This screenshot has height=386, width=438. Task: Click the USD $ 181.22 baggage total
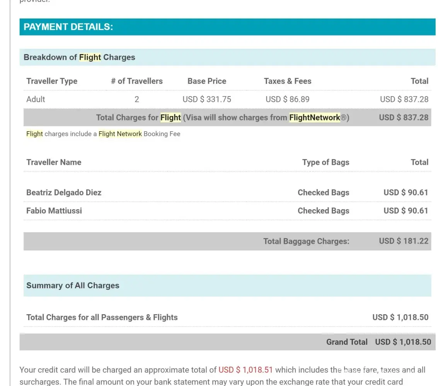(x=404, y=241)
